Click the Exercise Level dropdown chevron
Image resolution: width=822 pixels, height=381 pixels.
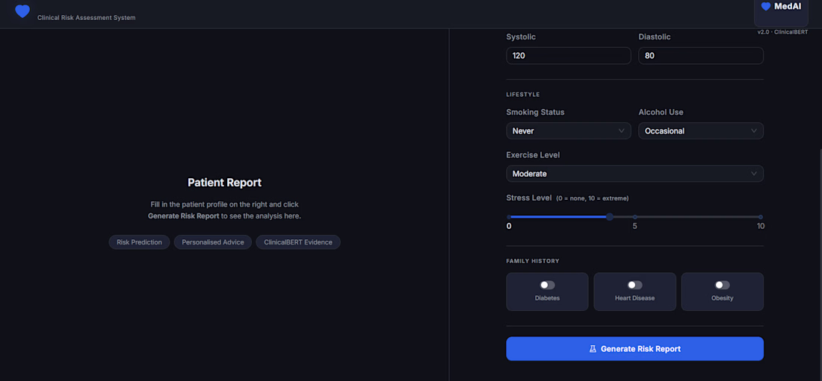754,174
